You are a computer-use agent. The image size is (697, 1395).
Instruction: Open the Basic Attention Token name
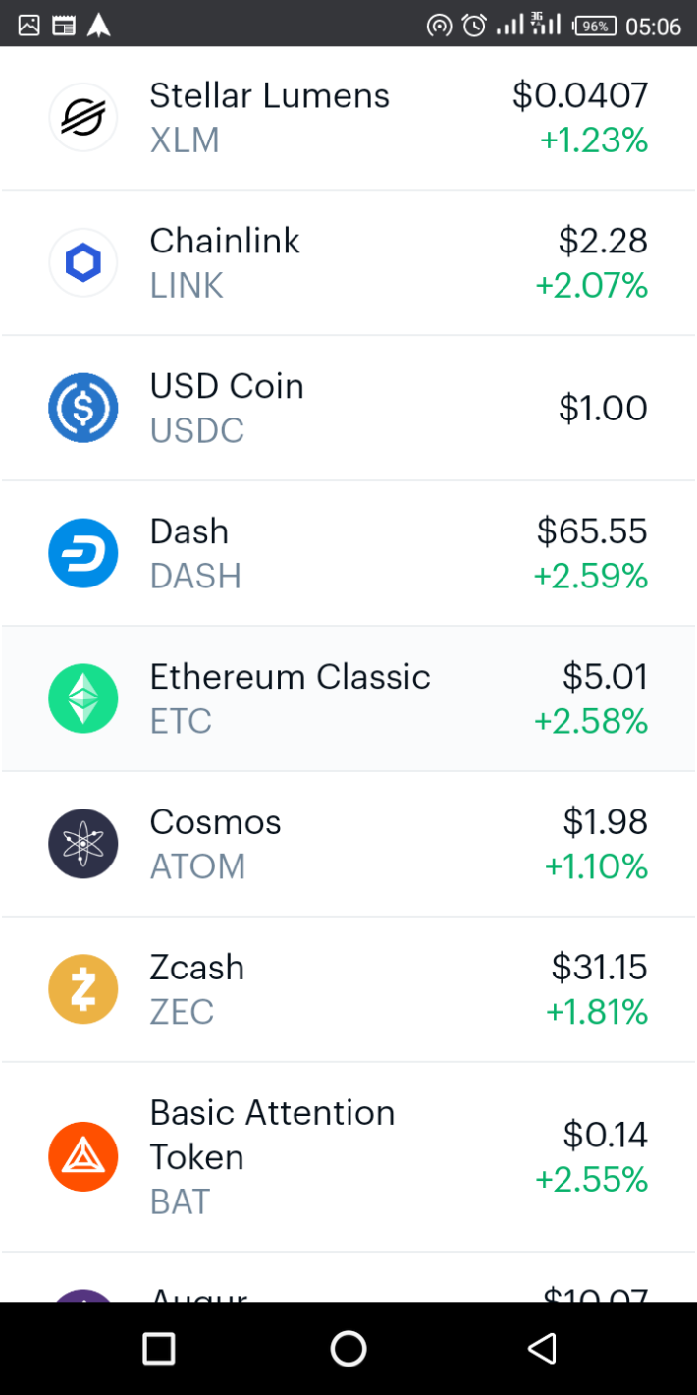pos(272,1135)
